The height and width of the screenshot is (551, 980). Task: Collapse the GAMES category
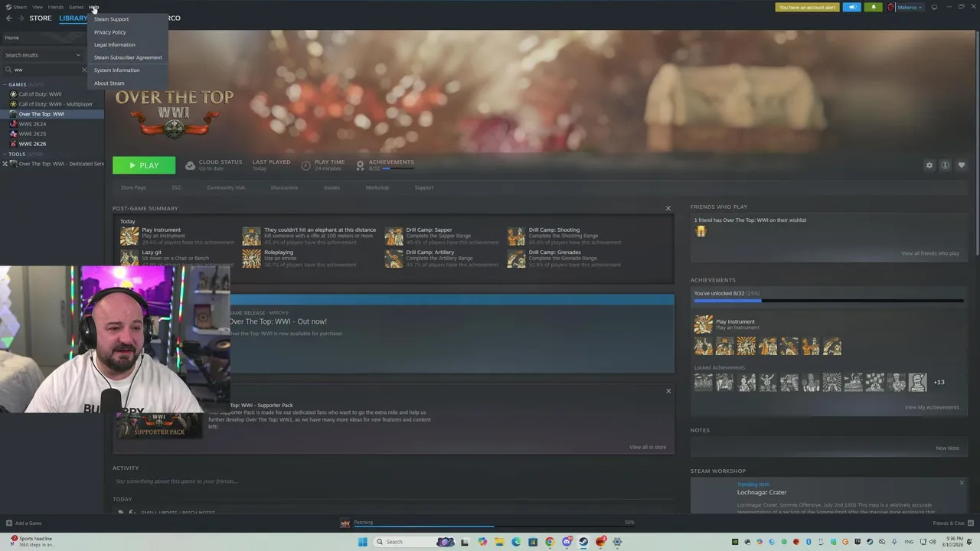tap(5, 84)
